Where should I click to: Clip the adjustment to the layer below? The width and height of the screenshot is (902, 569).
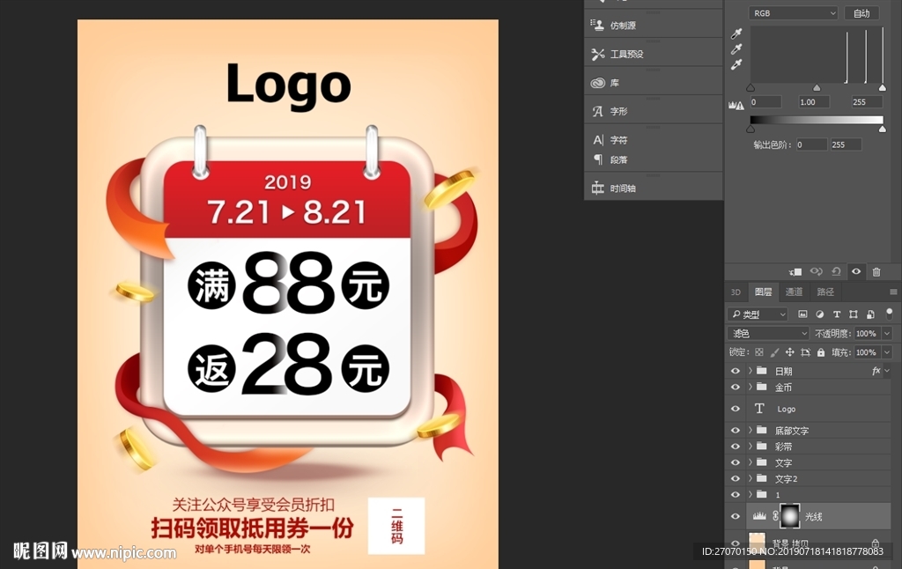(x=795, y=271)
